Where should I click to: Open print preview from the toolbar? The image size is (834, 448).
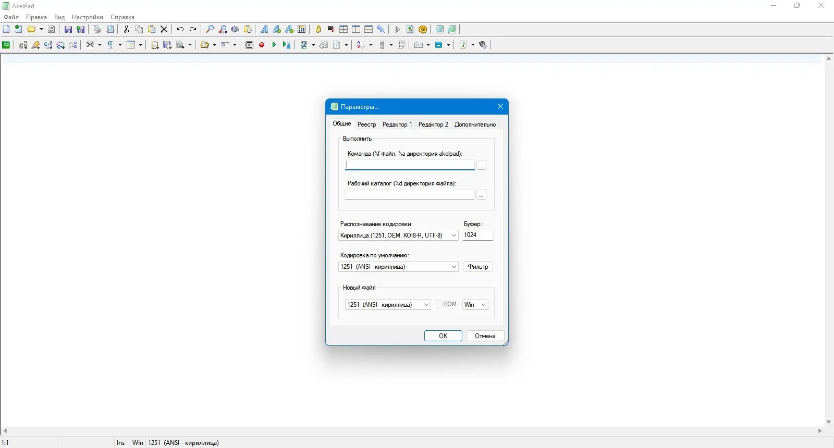tap(110, 30)
